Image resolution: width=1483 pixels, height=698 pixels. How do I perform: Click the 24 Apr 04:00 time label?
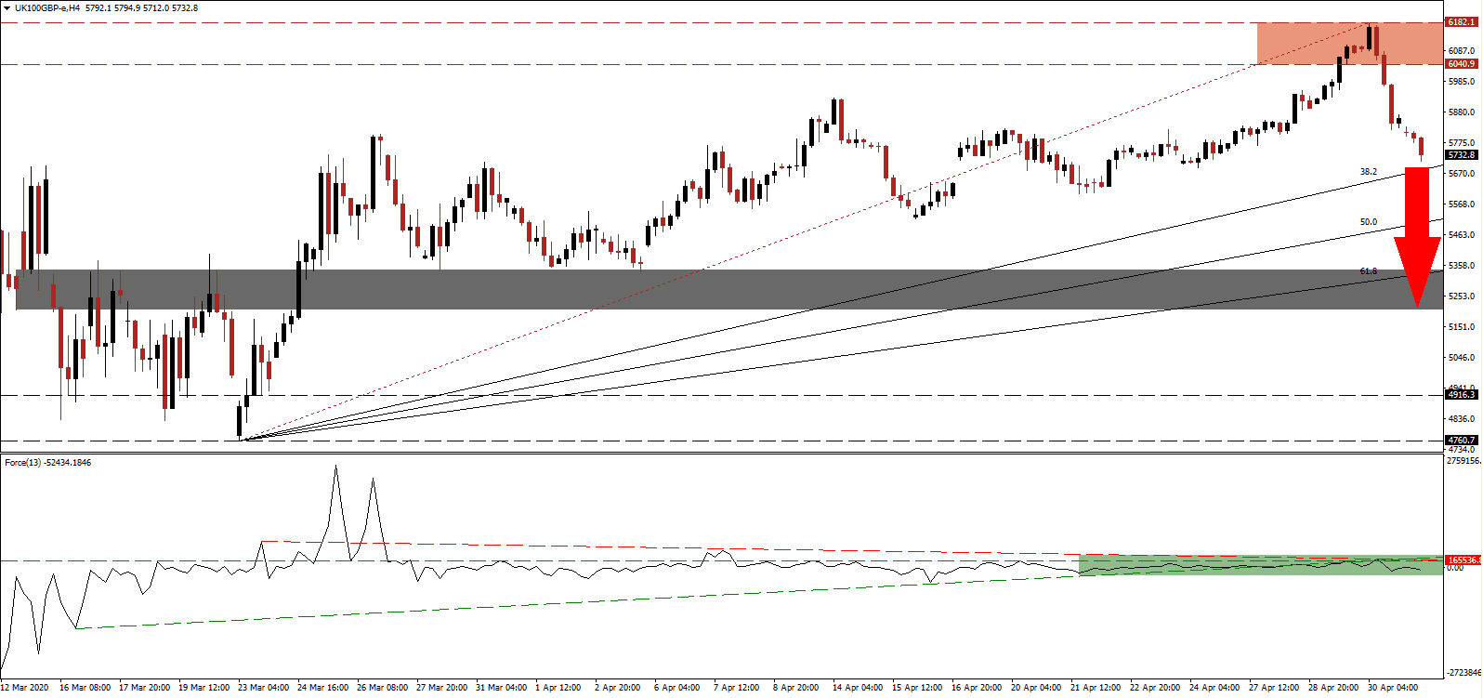pos(1214,688)
